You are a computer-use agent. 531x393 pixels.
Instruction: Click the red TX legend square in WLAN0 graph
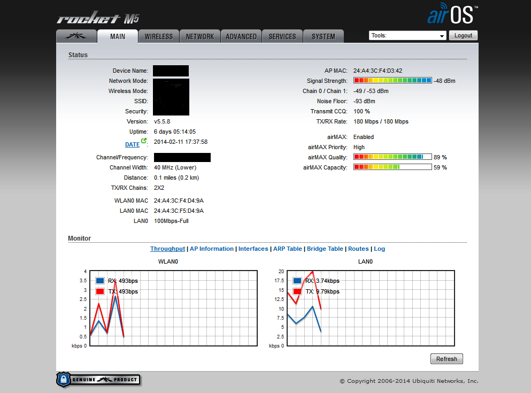pos(100,291)
